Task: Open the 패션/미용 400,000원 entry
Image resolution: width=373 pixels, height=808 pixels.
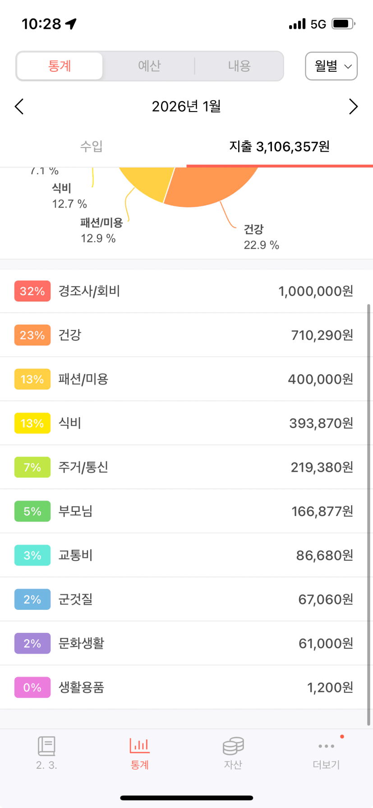Action: point(186,379)
